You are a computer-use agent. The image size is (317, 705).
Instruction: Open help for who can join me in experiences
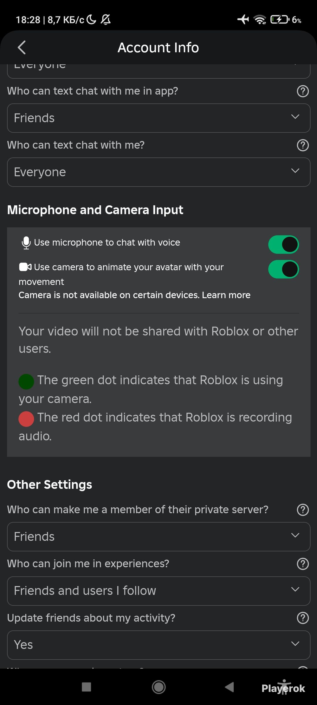pos(303,564)
